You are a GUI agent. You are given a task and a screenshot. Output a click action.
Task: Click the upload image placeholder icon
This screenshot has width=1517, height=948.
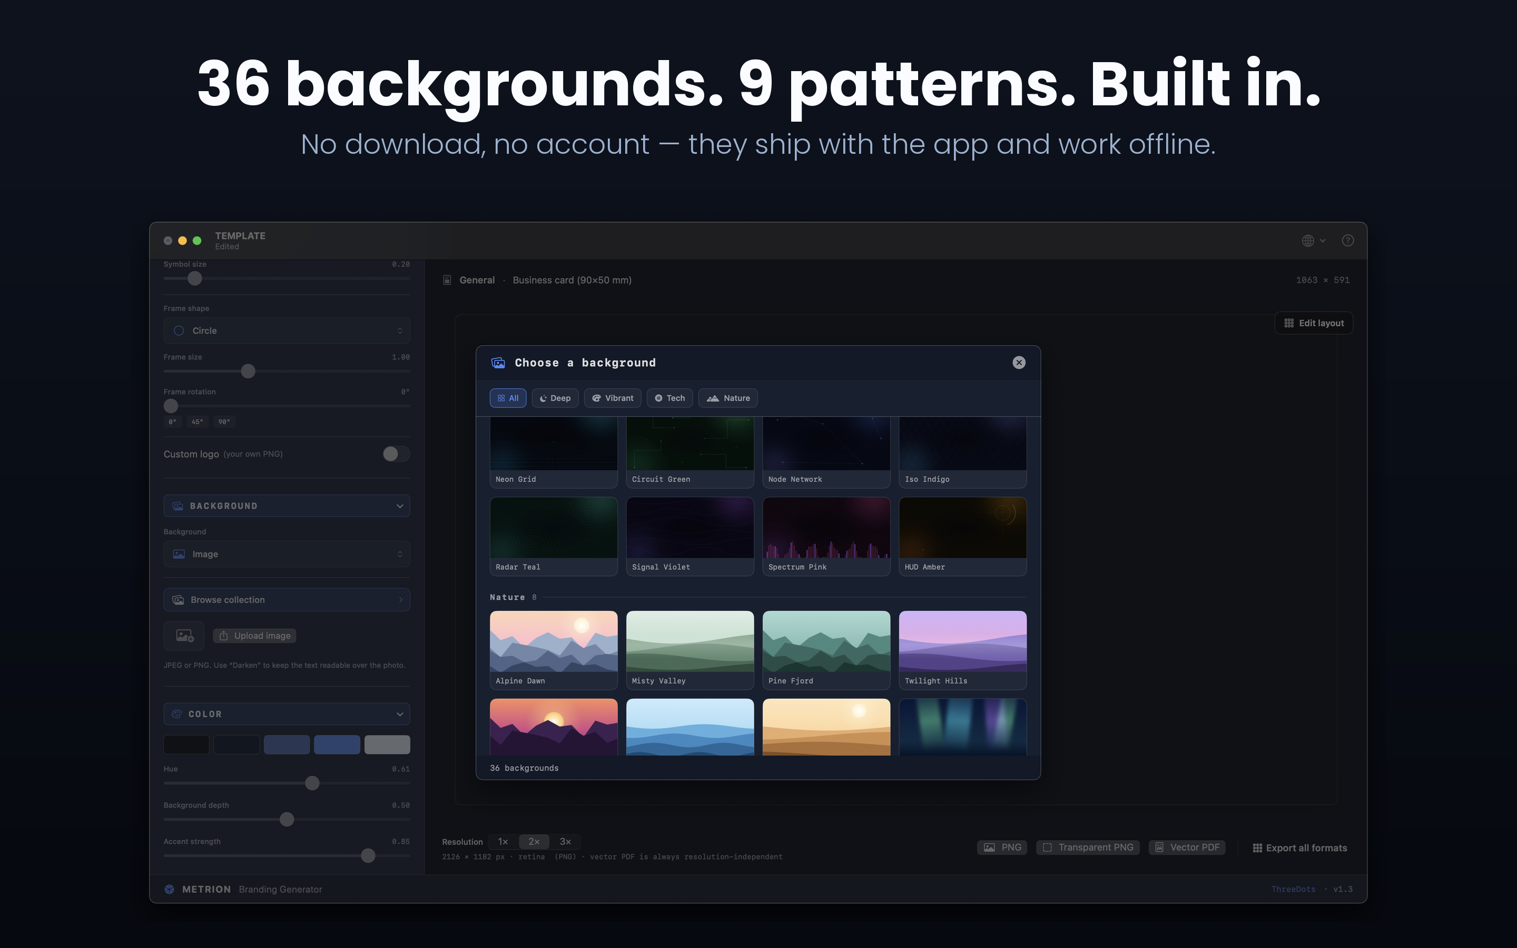coord(184,636)
